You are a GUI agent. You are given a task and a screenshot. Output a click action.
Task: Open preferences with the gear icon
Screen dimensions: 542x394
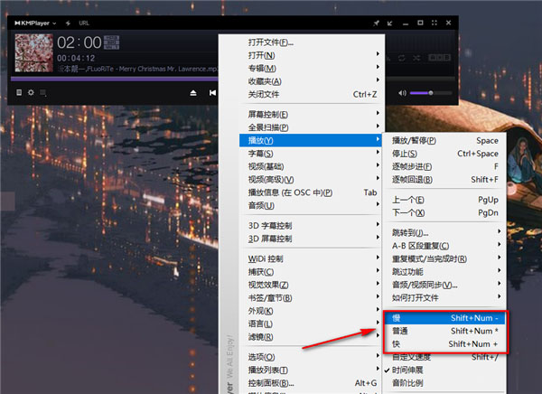[x=31, y=92]
